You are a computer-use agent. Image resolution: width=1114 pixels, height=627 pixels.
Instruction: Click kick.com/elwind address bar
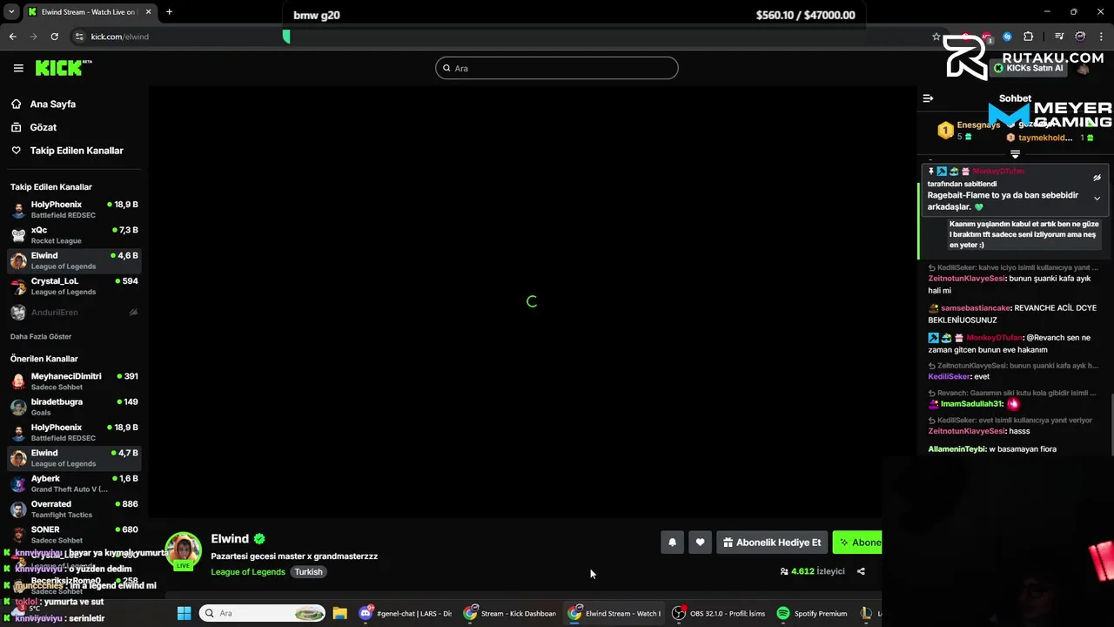tap(120, 37)
